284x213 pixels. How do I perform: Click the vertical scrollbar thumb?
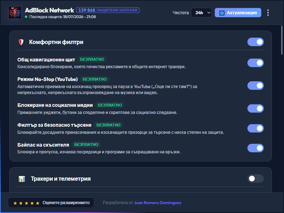click(x=282, y=40)
